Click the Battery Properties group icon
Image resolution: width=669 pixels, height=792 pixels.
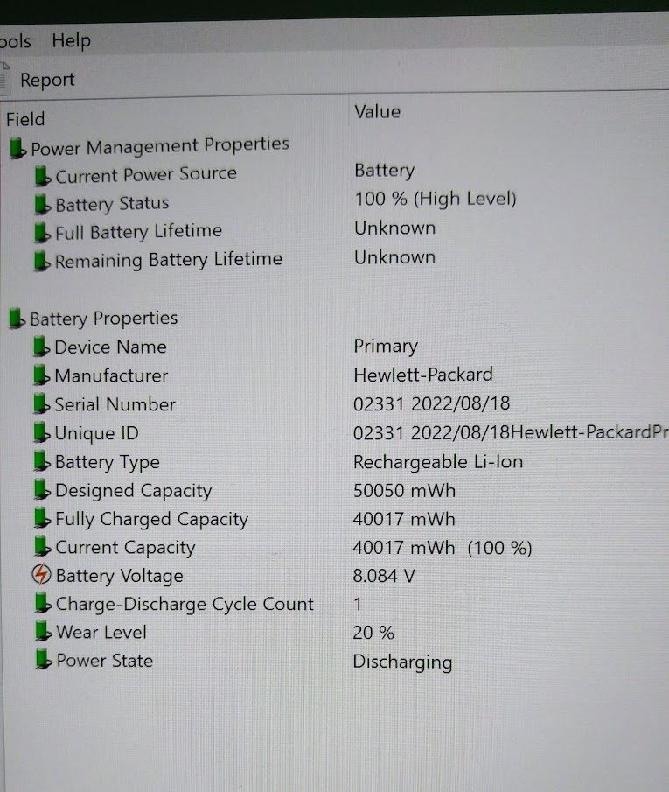tap(17, 319)
